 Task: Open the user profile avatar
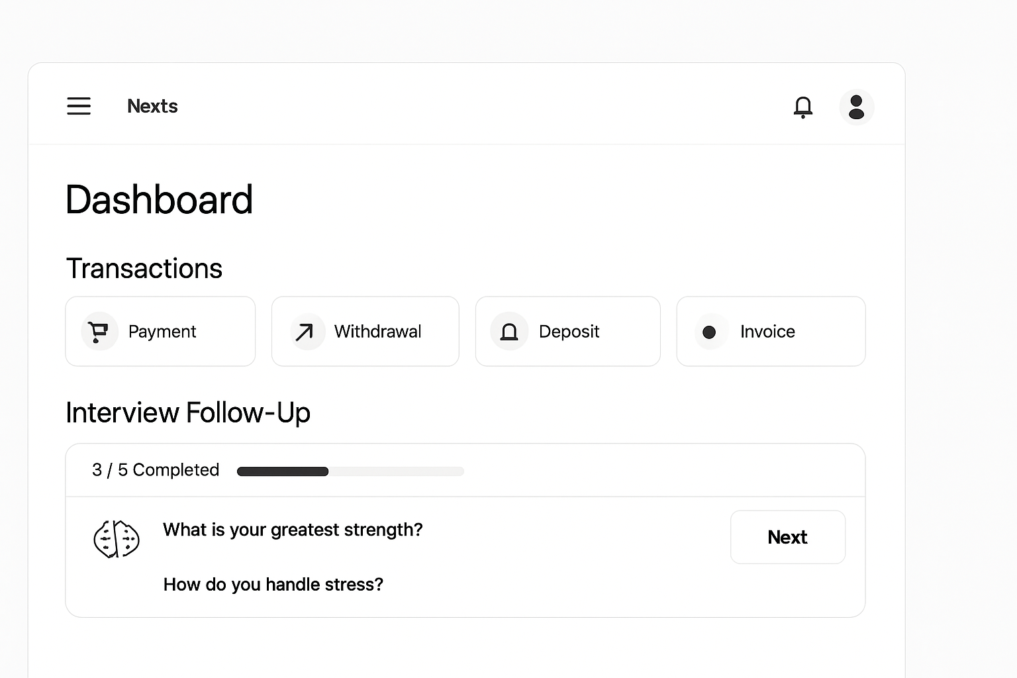tap(857, 107)
